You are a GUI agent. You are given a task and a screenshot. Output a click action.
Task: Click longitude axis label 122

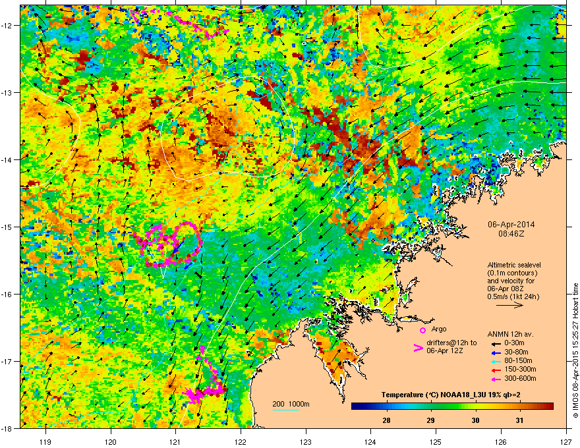click(241, 441)
